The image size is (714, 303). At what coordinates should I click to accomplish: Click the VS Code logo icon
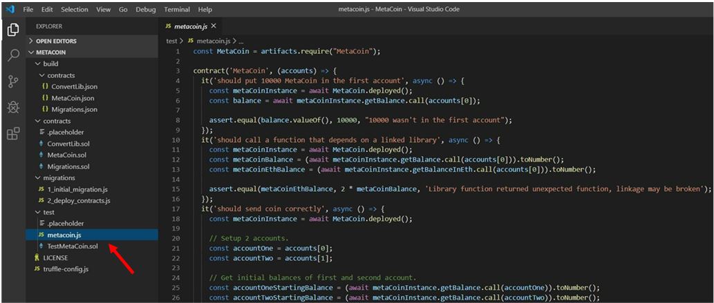click(x=9, y=9)
